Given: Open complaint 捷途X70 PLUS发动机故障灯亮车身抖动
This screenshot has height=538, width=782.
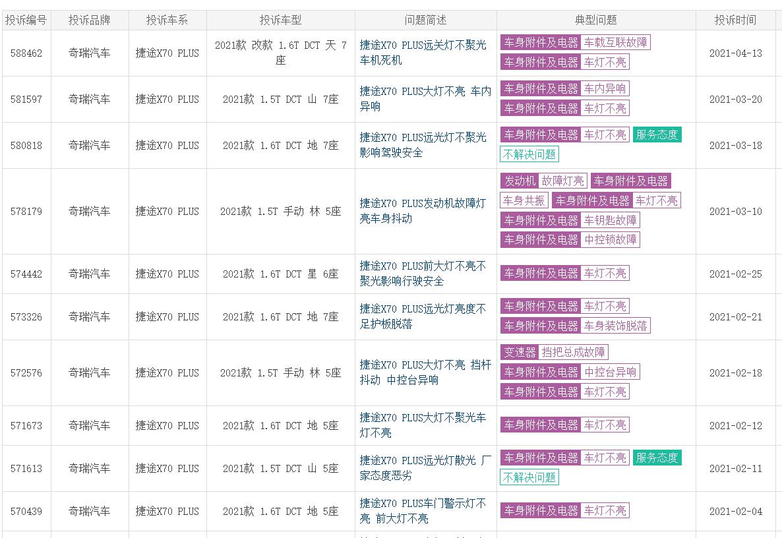Looking at the screenshot, I should pyautogui.click(x=423, y=211).
